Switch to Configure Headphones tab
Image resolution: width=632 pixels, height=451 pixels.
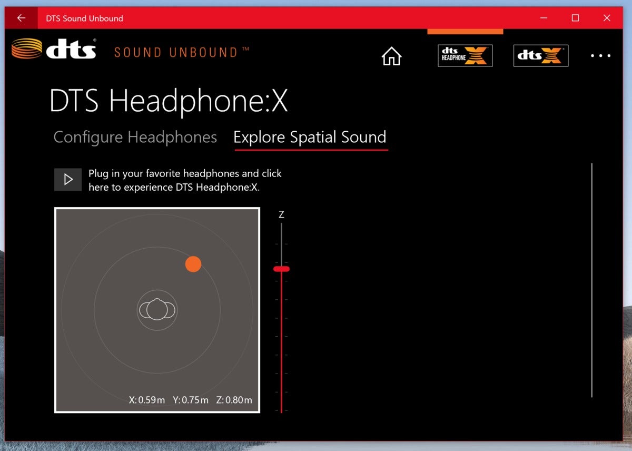[x=135, y=138]
